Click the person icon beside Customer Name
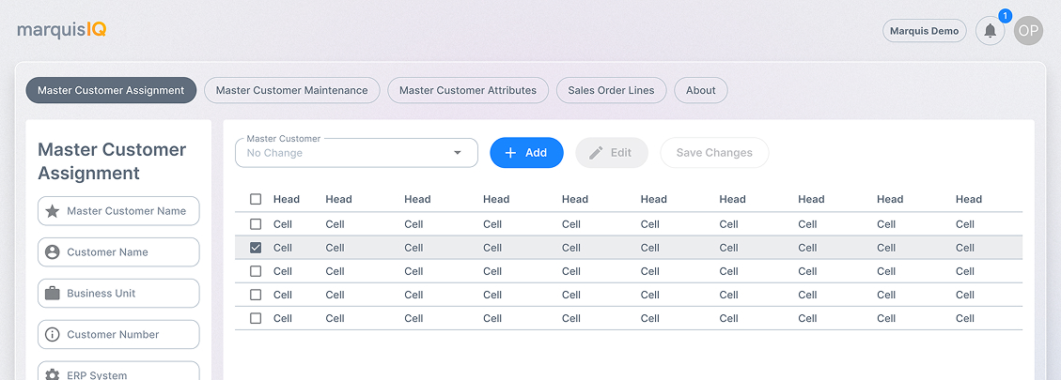The image size is (1061, 380). click(52, 252)
